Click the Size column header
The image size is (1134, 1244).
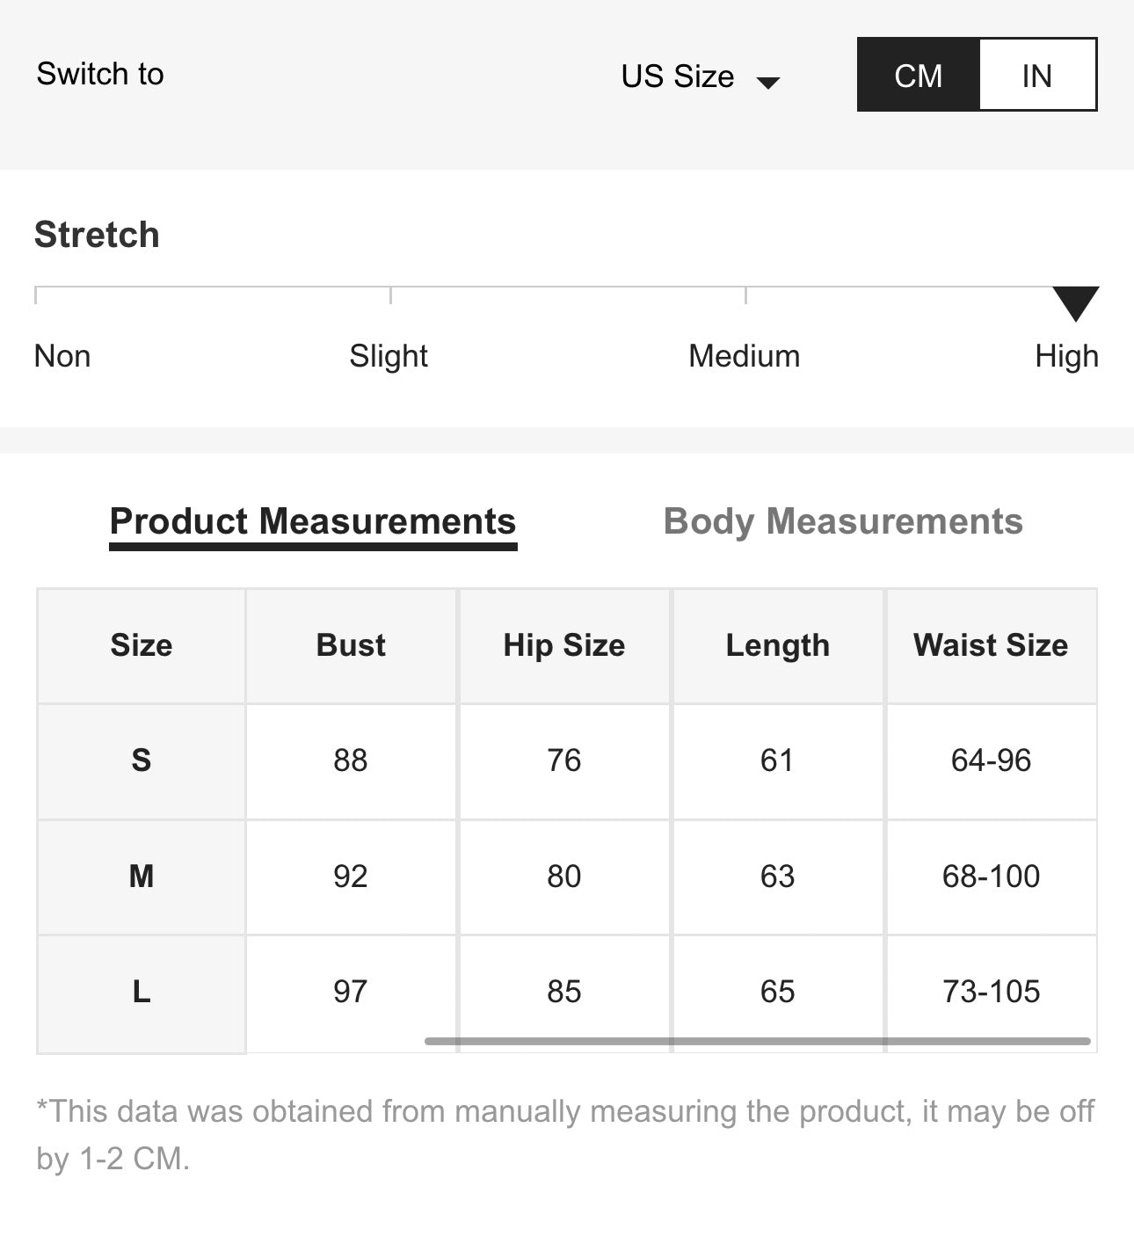click(x=141, y=645)
